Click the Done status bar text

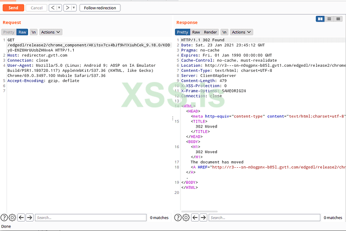click(x=6, y=226)
